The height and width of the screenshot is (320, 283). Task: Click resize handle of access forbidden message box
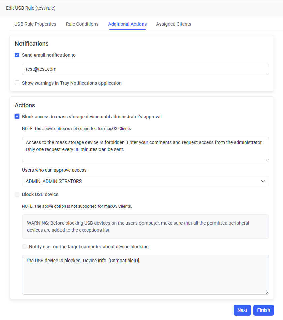coord(267,160)
